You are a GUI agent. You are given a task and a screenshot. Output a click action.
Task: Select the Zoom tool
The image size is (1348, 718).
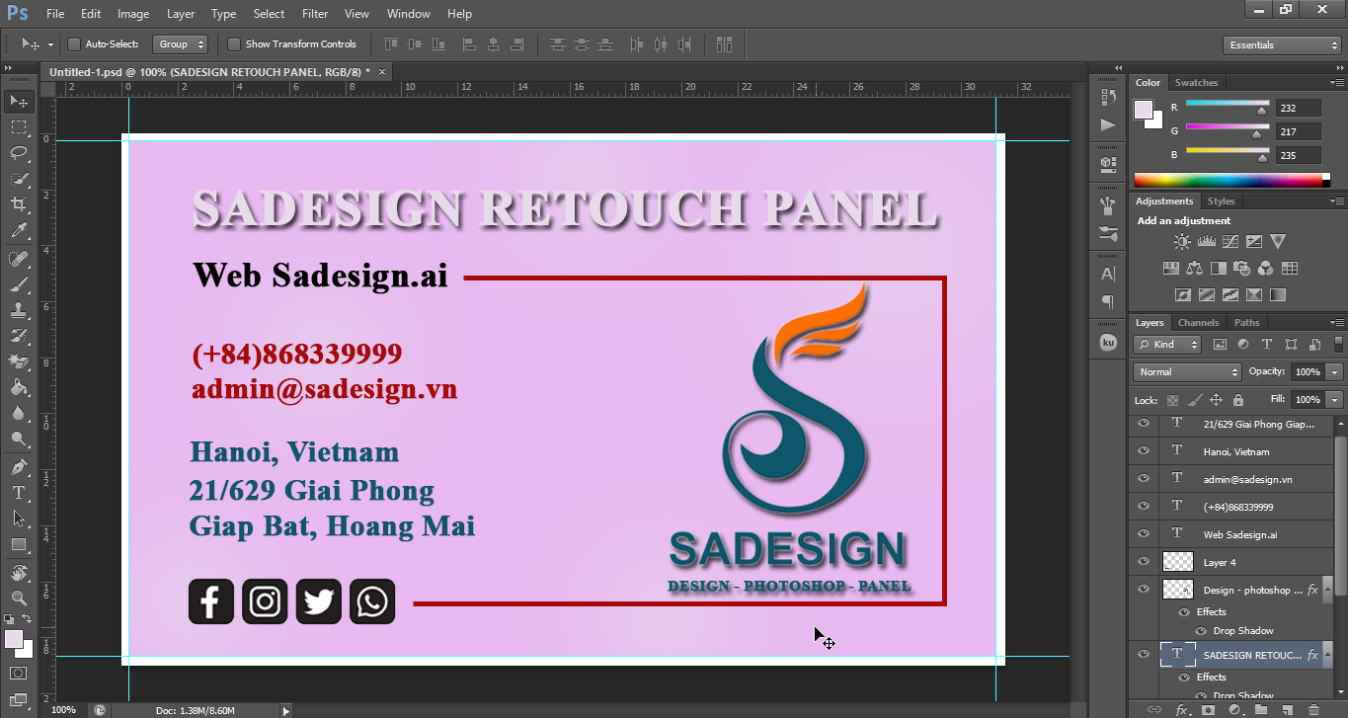pos(18,598)
